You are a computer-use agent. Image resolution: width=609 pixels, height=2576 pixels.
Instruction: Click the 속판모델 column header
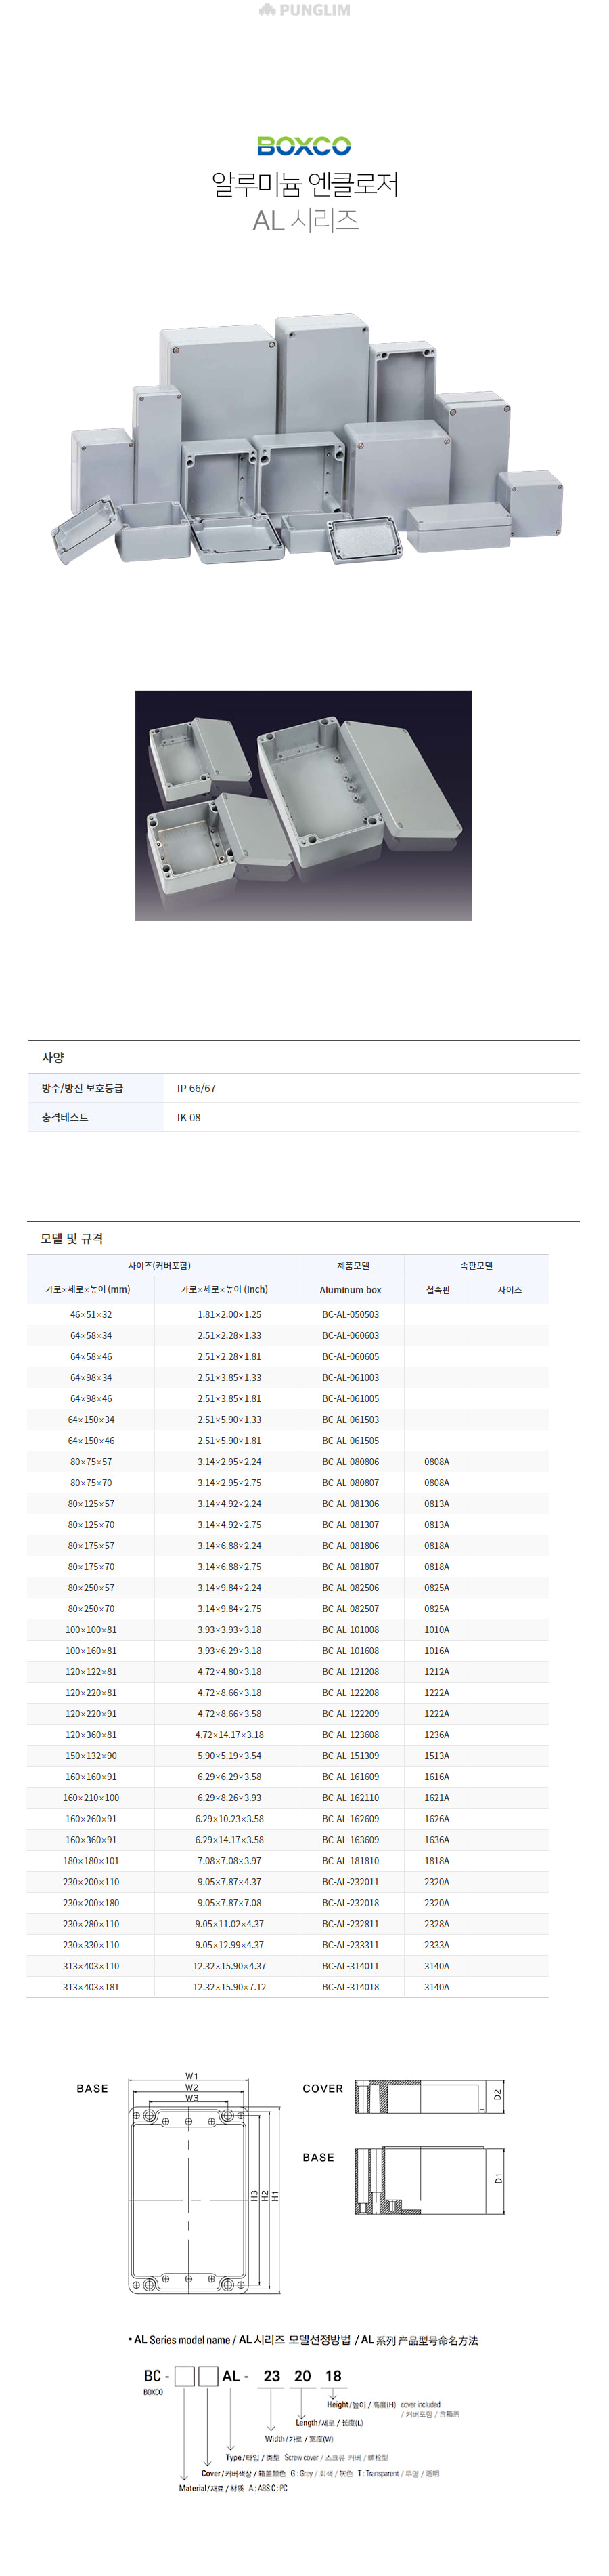point(475,1265)
